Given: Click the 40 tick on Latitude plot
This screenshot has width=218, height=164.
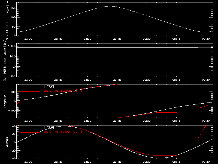Looking at the screenshot, I should tap(14, 126).
